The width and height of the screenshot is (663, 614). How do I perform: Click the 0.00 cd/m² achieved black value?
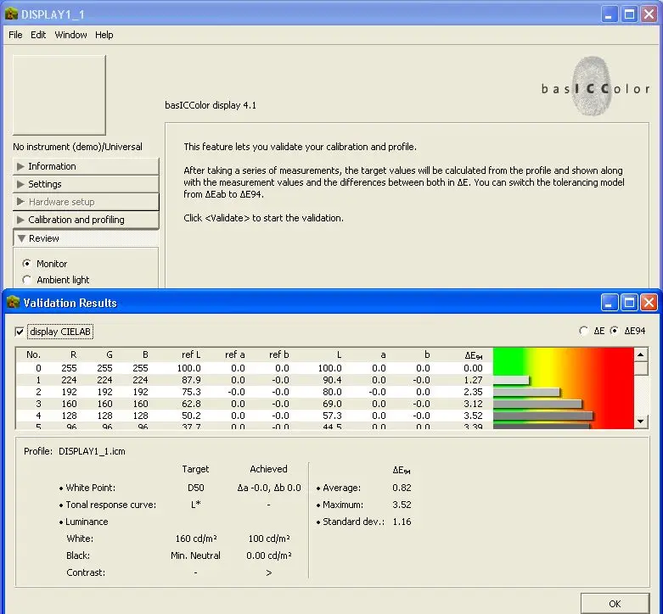(269, 555)
